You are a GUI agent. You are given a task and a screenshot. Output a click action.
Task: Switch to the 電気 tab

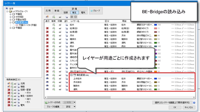coord(83,12)
